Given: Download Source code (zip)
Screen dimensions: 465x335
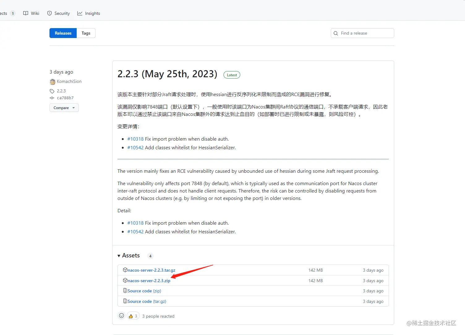Looking at the screenshot, I should click(144, 291).
